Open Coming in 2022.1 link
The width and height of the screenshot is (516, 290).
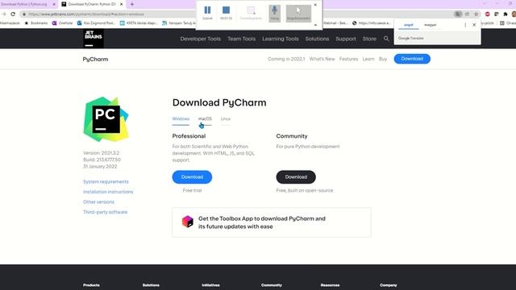286,59
